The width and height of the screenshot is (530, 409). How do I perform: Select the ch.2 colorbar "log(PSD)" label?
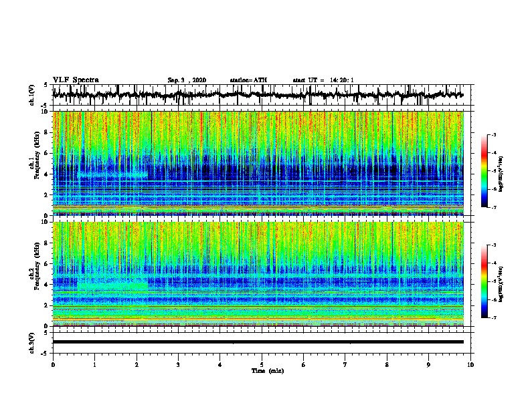coord(501,285)
